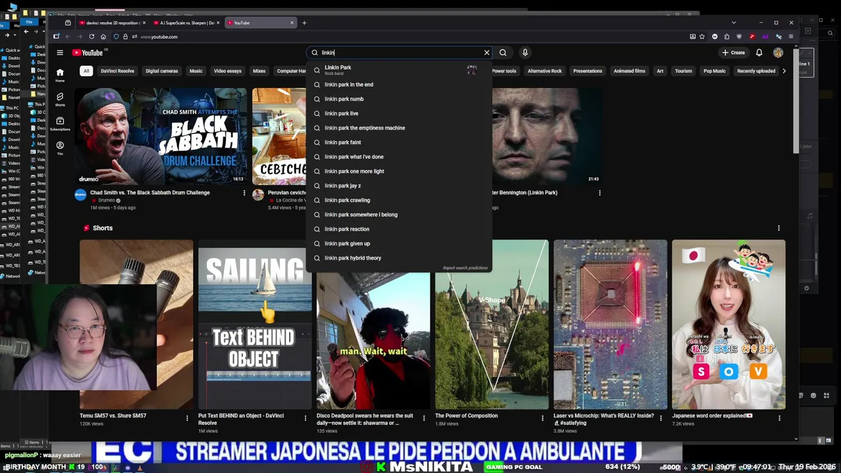Open Chad Smith vs. Black Sabbath title link
Viewport: 841px width, 473px height.
click(x=150, y=192)
